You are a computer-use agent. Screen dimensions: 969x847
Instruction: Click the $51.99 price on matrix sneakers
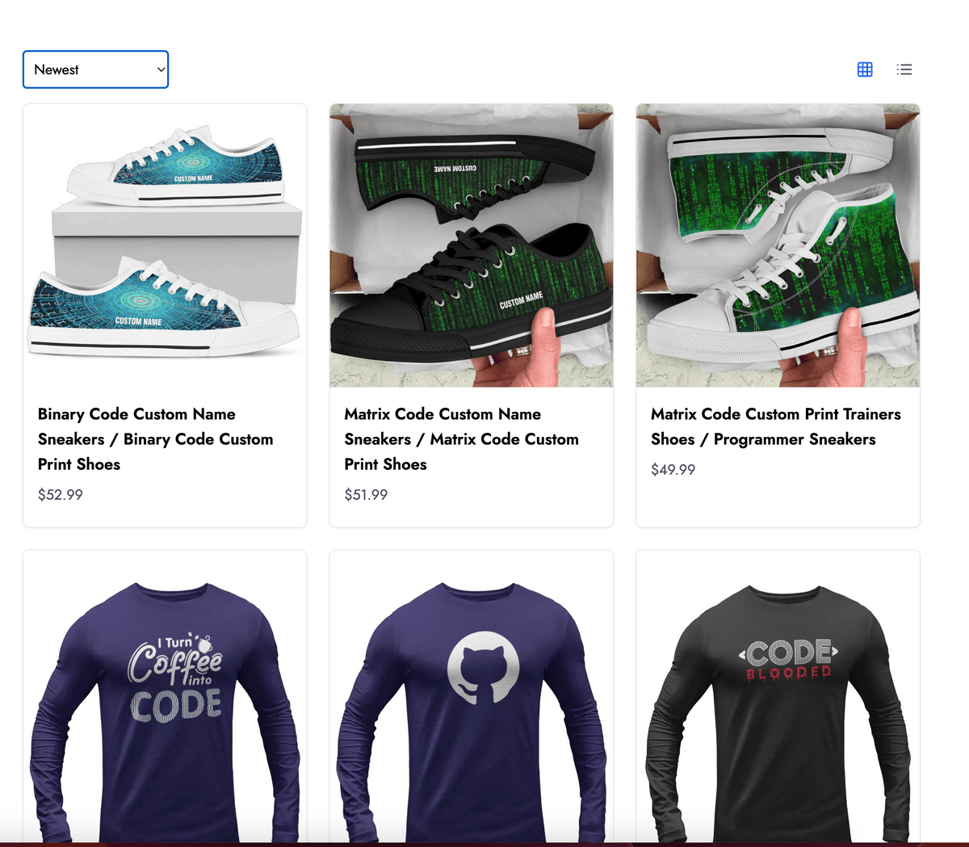coord(366,494)
